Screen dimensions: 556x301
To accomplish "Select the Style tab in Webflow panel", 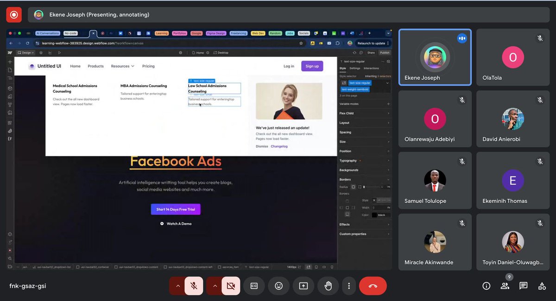I will click(x=343, y=68).
